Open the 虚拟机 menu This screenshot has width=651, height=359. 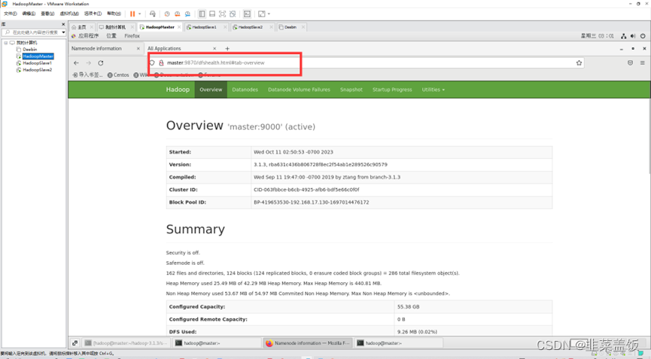coord(69,14)
